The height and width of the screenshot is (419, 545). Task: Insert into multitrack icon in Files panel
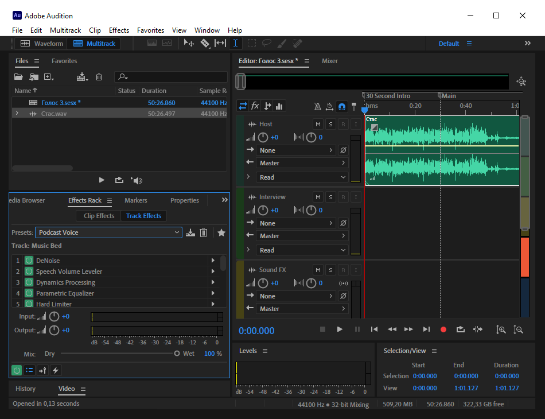coord(82,77)
